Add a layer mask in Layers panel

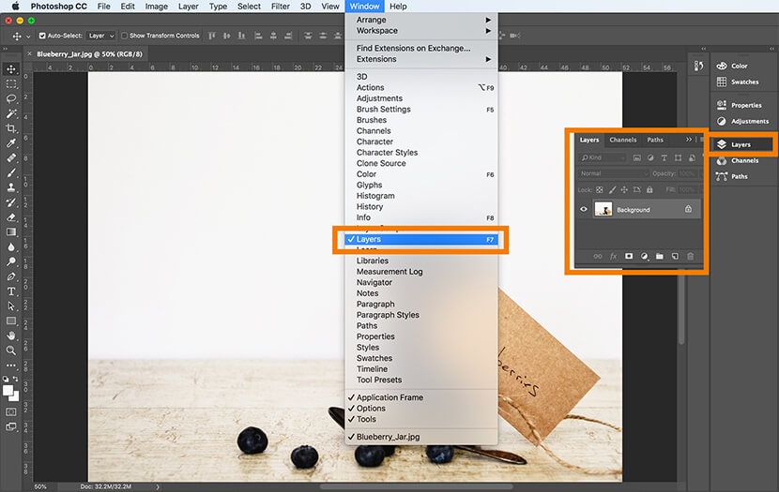coord(629,256)
